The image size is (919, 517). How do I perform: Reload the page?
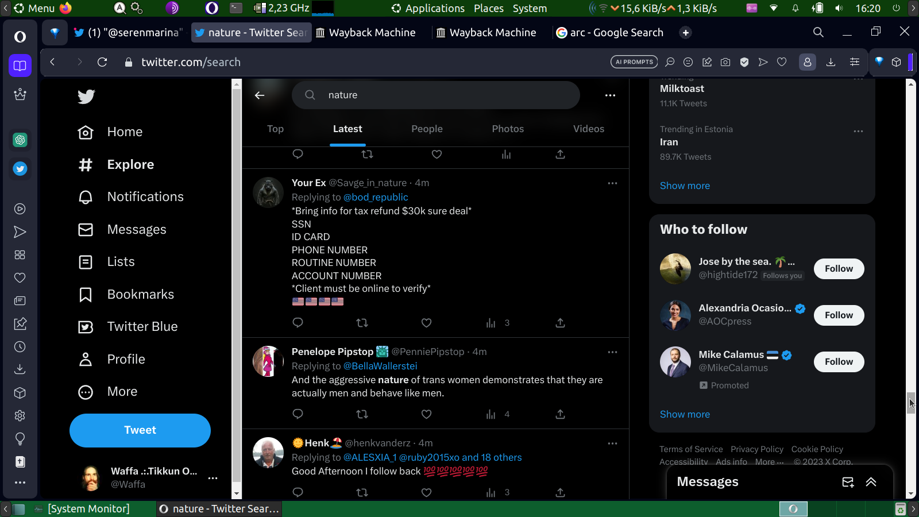(x=102, y=62)
